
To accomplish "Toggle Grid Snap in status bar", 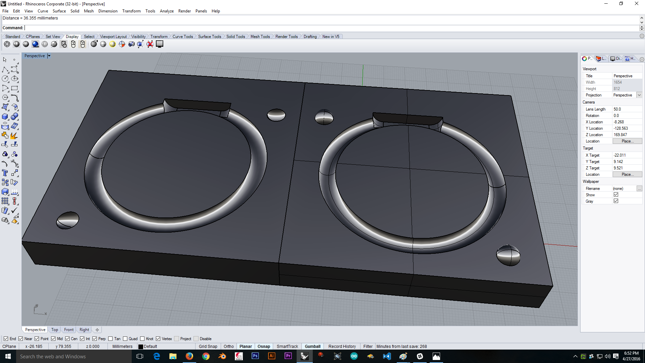I will [208, 347].
